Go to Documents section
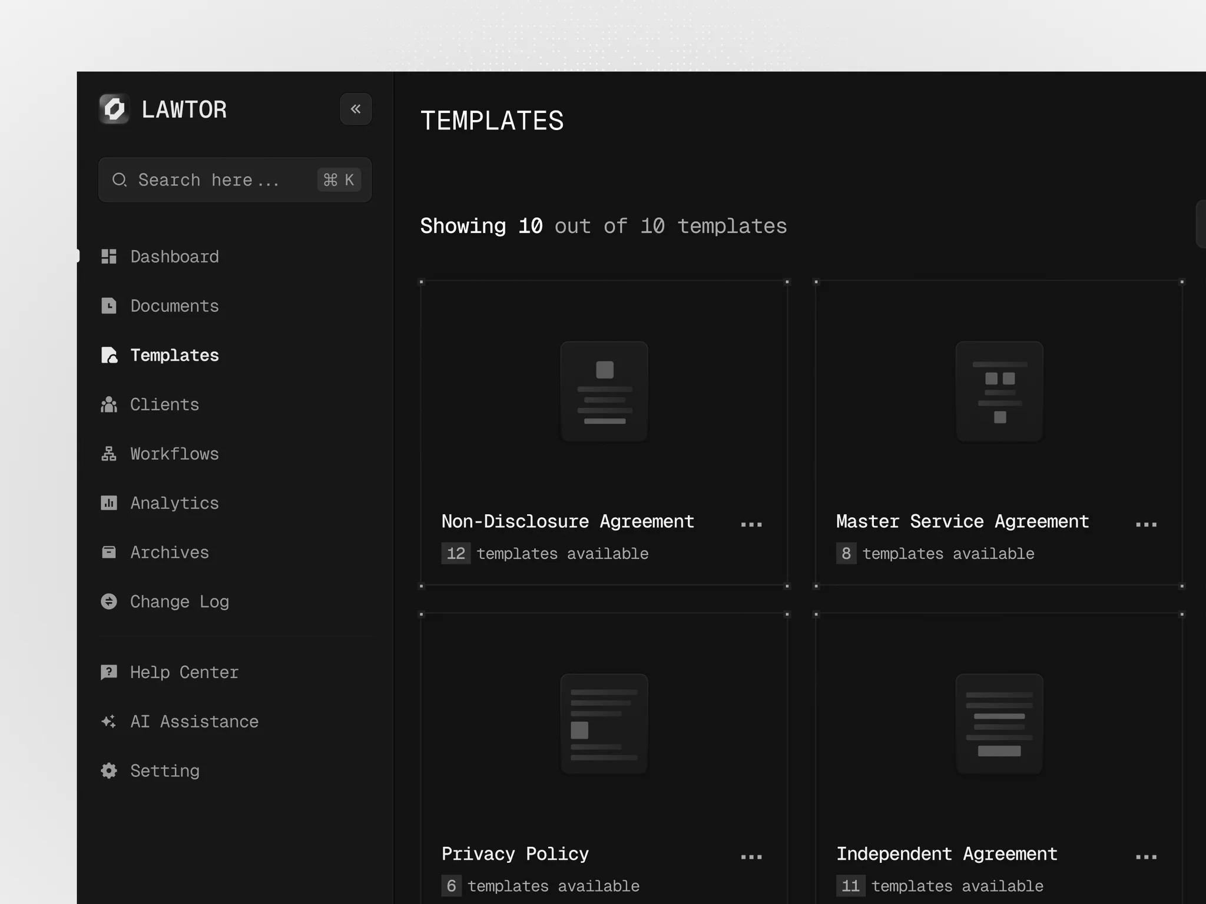The width and height of the screenshot is (1206, 904). click(174, 306)
